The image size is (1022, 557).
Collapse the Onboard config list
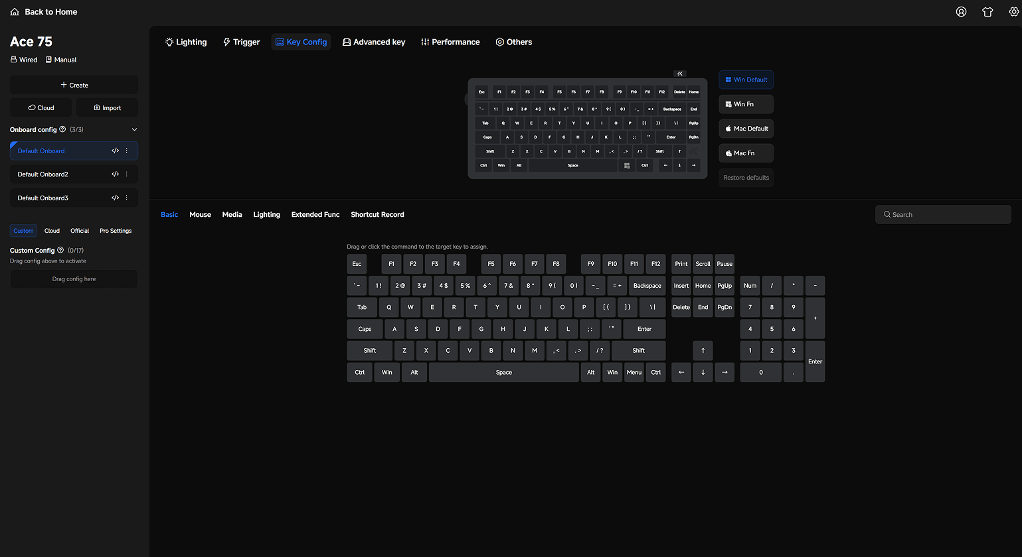click(x=134, y=129)
